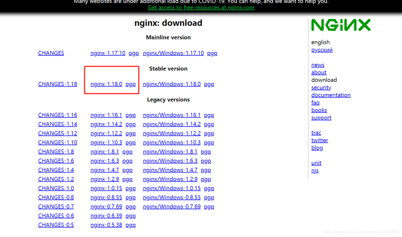Open CHANGES-1.18 link
This screenshot has width=402, height=237.
pos(58,84)
